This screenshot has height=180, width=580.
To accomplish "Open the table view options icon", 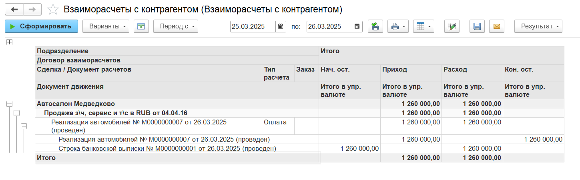I will pyautogui.click(x=423, y=26).
